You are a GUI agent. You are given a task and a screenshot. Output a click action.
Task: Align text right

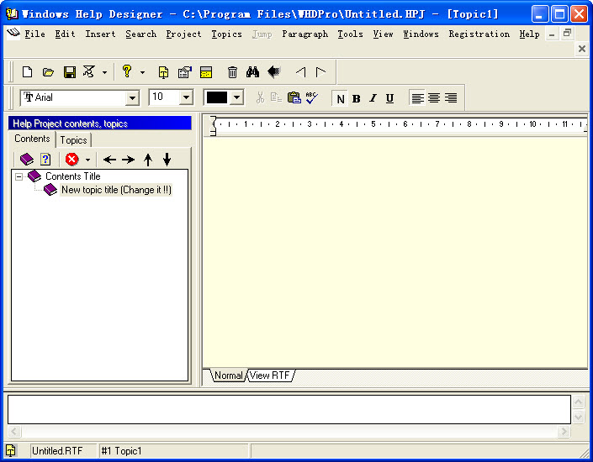[x=451, y=98]
